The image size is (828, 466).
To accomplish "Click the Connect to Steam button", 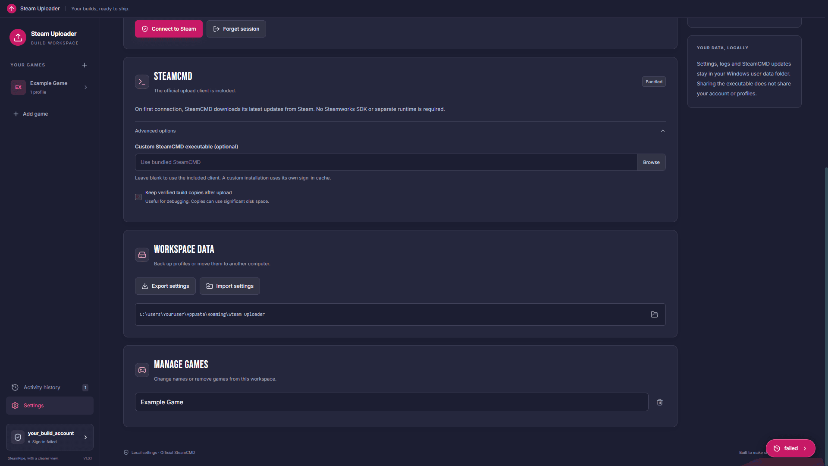I will coord(169,29).
